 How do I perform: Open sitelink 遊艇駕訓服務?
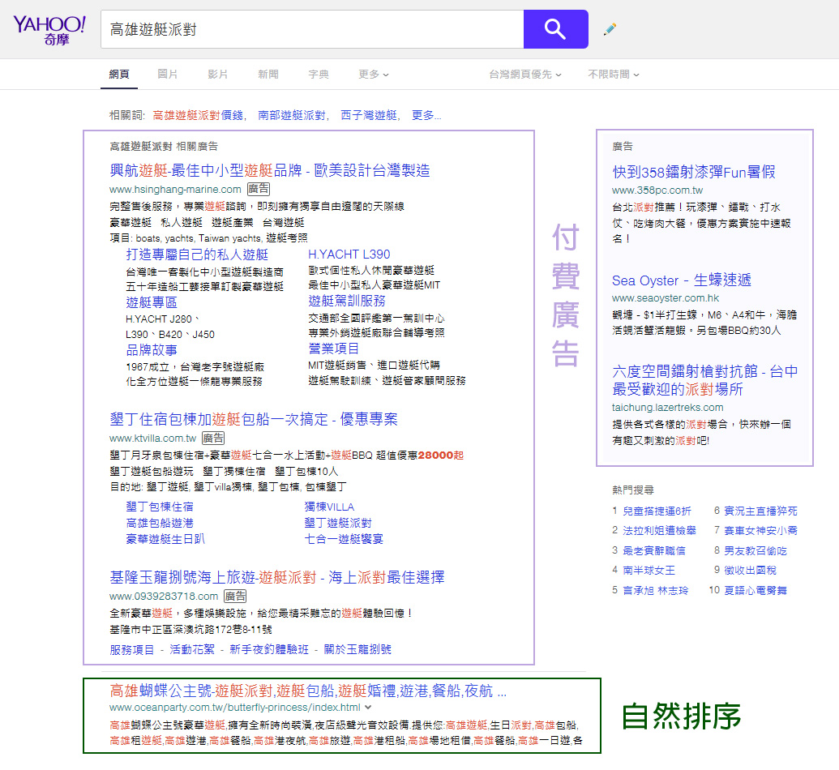pyautogui.click(x=347, y=302)
